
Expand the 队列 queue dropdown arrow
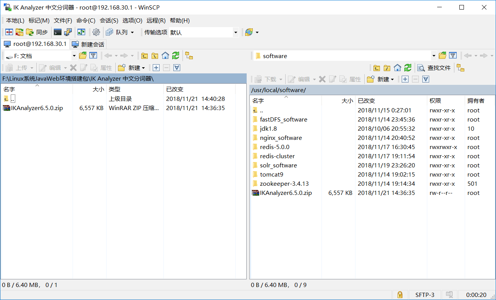click(x=132, y=32)
